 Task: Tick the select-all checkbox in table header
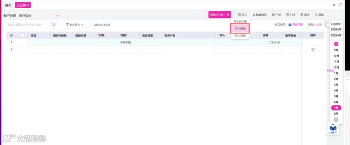pyautogui.click(x=23, y=35)
